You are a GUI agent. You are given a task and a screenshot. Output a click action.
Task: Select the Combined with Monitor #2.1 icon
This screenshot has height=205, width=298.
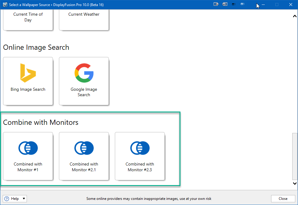(x=84, y=148)
